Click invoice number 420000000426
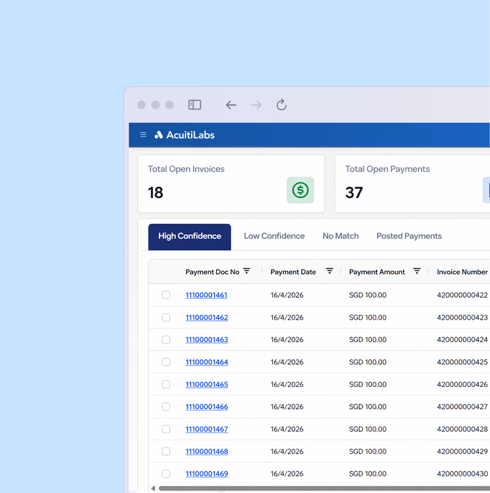 tap(462, 384)
